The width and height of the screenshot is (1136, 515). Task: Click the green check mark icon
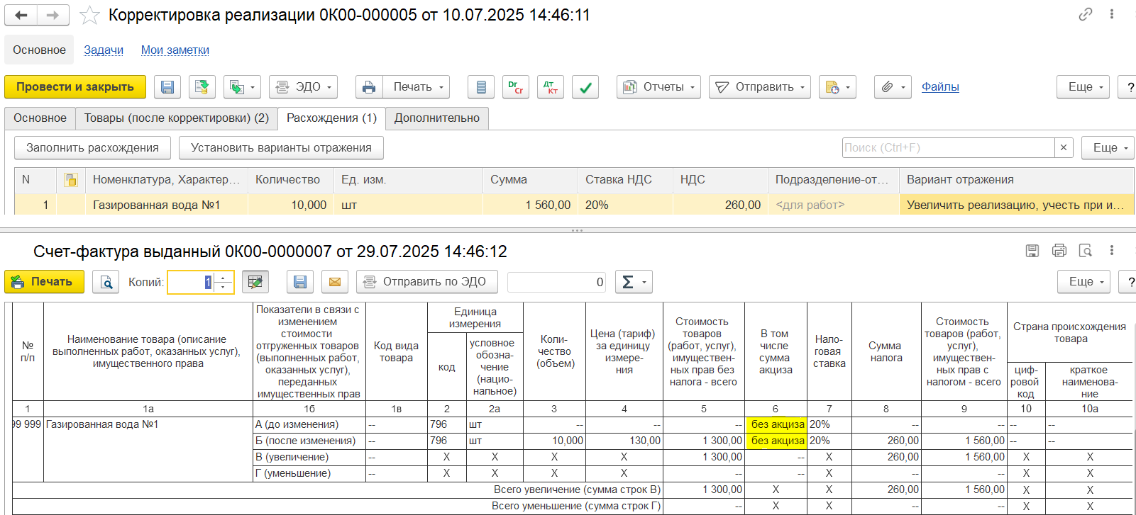[x=585, y=87]
